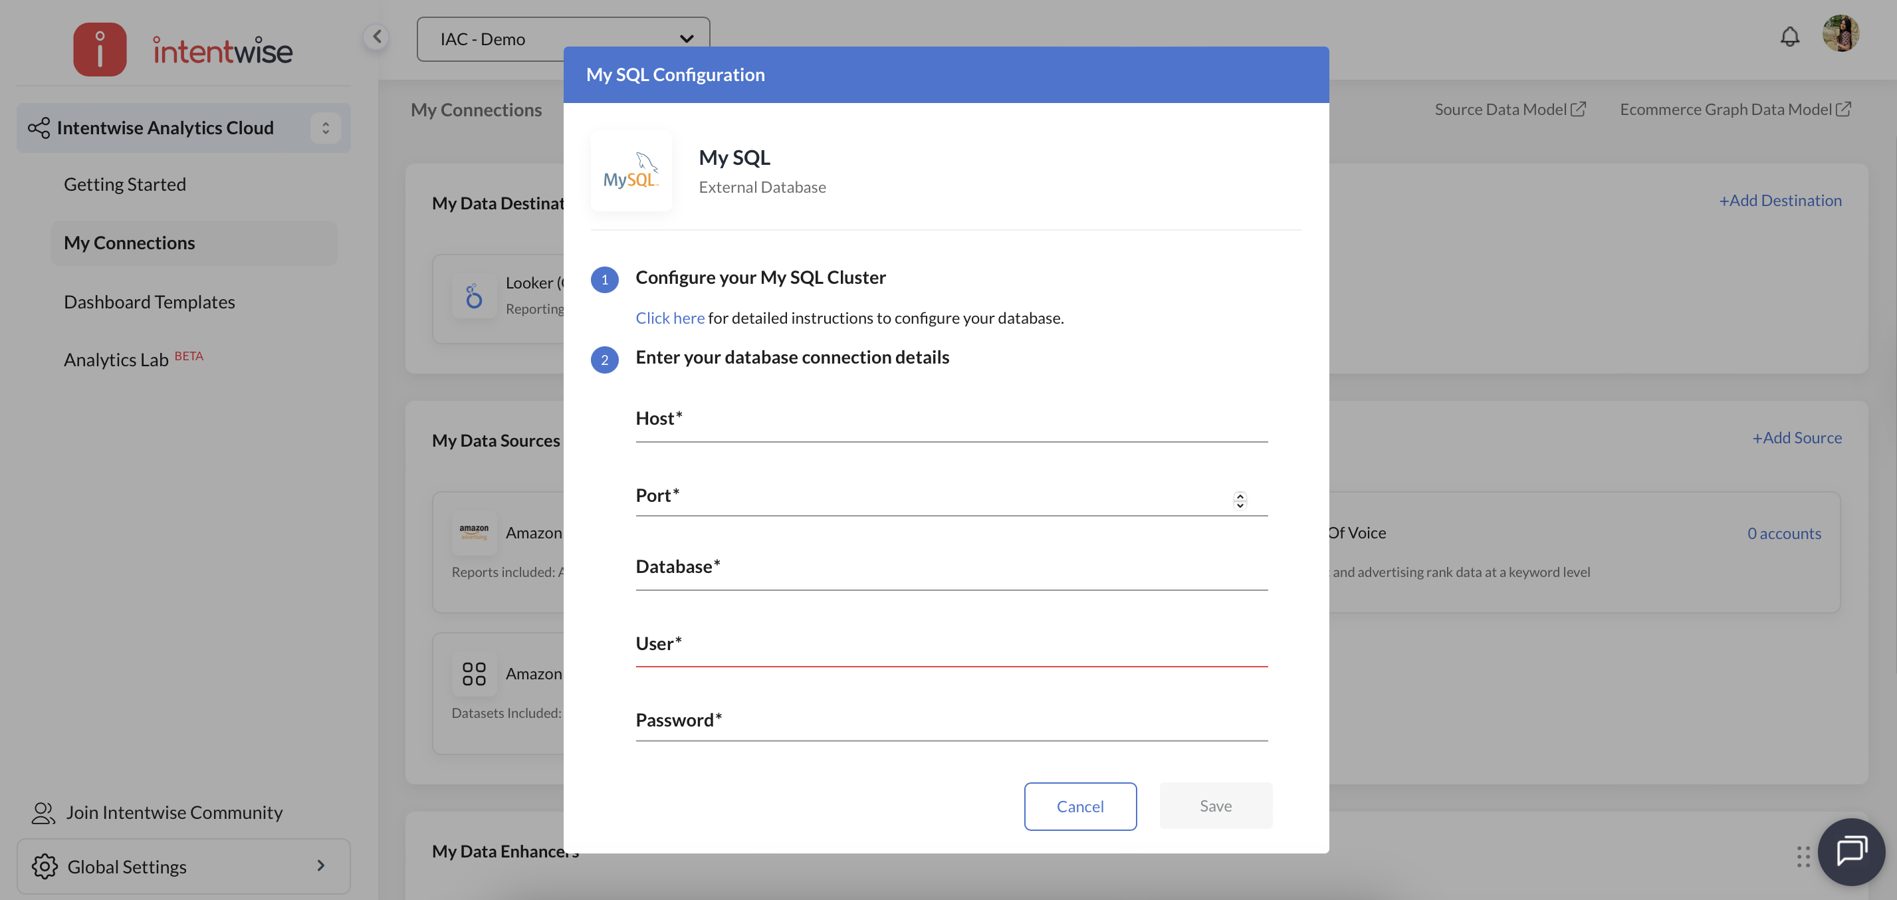Expand the Intentwise Analytics Cloud switcher
This screenshot has height=900, width=1897.
pyautogui.click(x=325, y=128)
